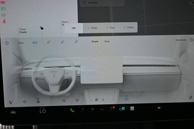Select the Front climate tab
Image resolution: width=194 pixels, height=129 pixels.
[95, 42]
